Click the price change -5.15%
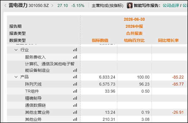 78,6
